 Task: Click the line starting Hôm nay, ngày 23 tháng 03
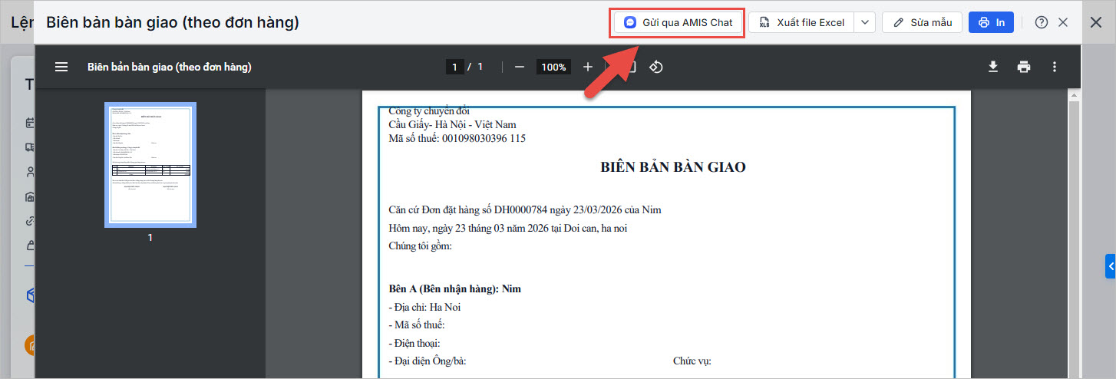(x=509, y=228)
